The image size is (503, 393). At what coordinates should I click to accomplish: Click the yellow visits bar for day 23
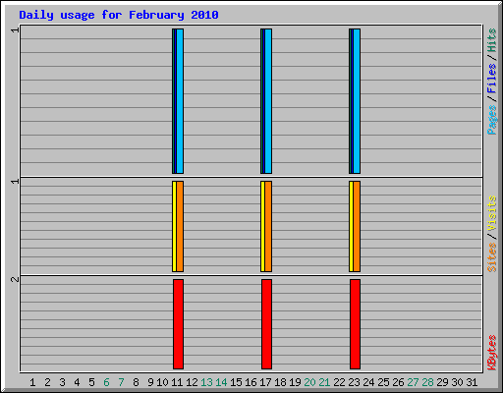(351, 226)
